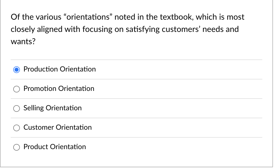The height and width of the screenshot is (168, 275).
Task: Select the Promotion Orientation radio button
Action: point(16,89)
